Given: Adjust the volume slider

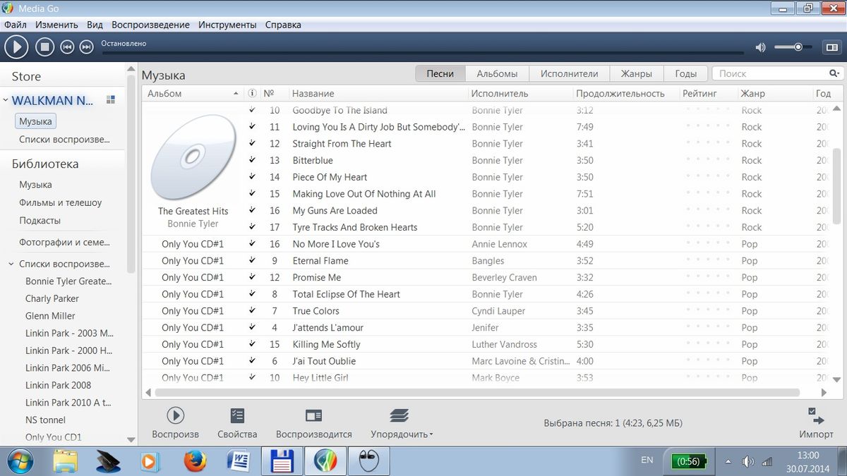Looking at the screenshot, I should click(x=798, y=47).
